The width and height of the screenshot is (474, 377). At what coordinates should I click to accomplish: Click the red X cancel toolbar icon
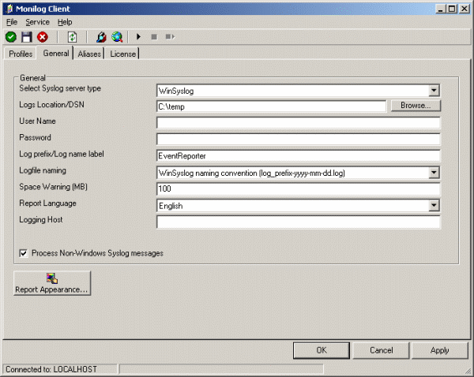[x=43, y=37]
